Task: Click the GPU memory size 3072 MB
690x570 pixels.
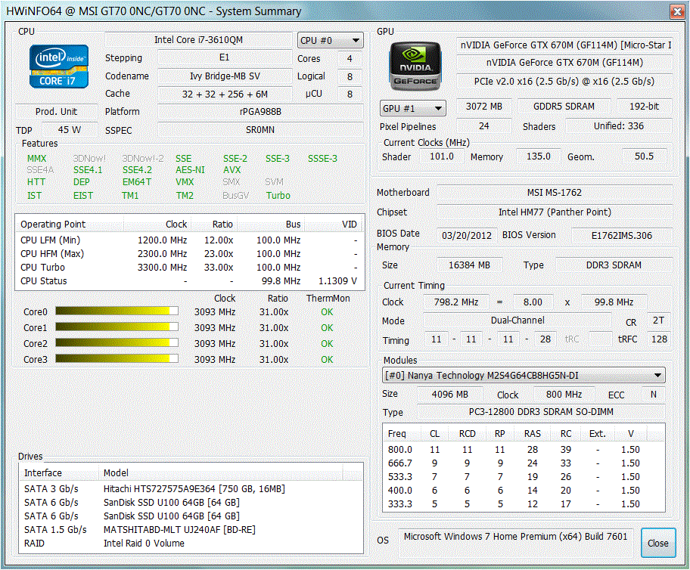Action: tap(484, 107)
